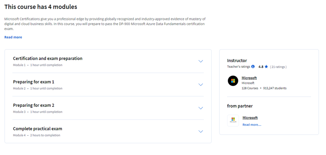Click the round Microsoft instructor avatar
The height and width of the screenshot is (155, 326).
click(233, 81)
